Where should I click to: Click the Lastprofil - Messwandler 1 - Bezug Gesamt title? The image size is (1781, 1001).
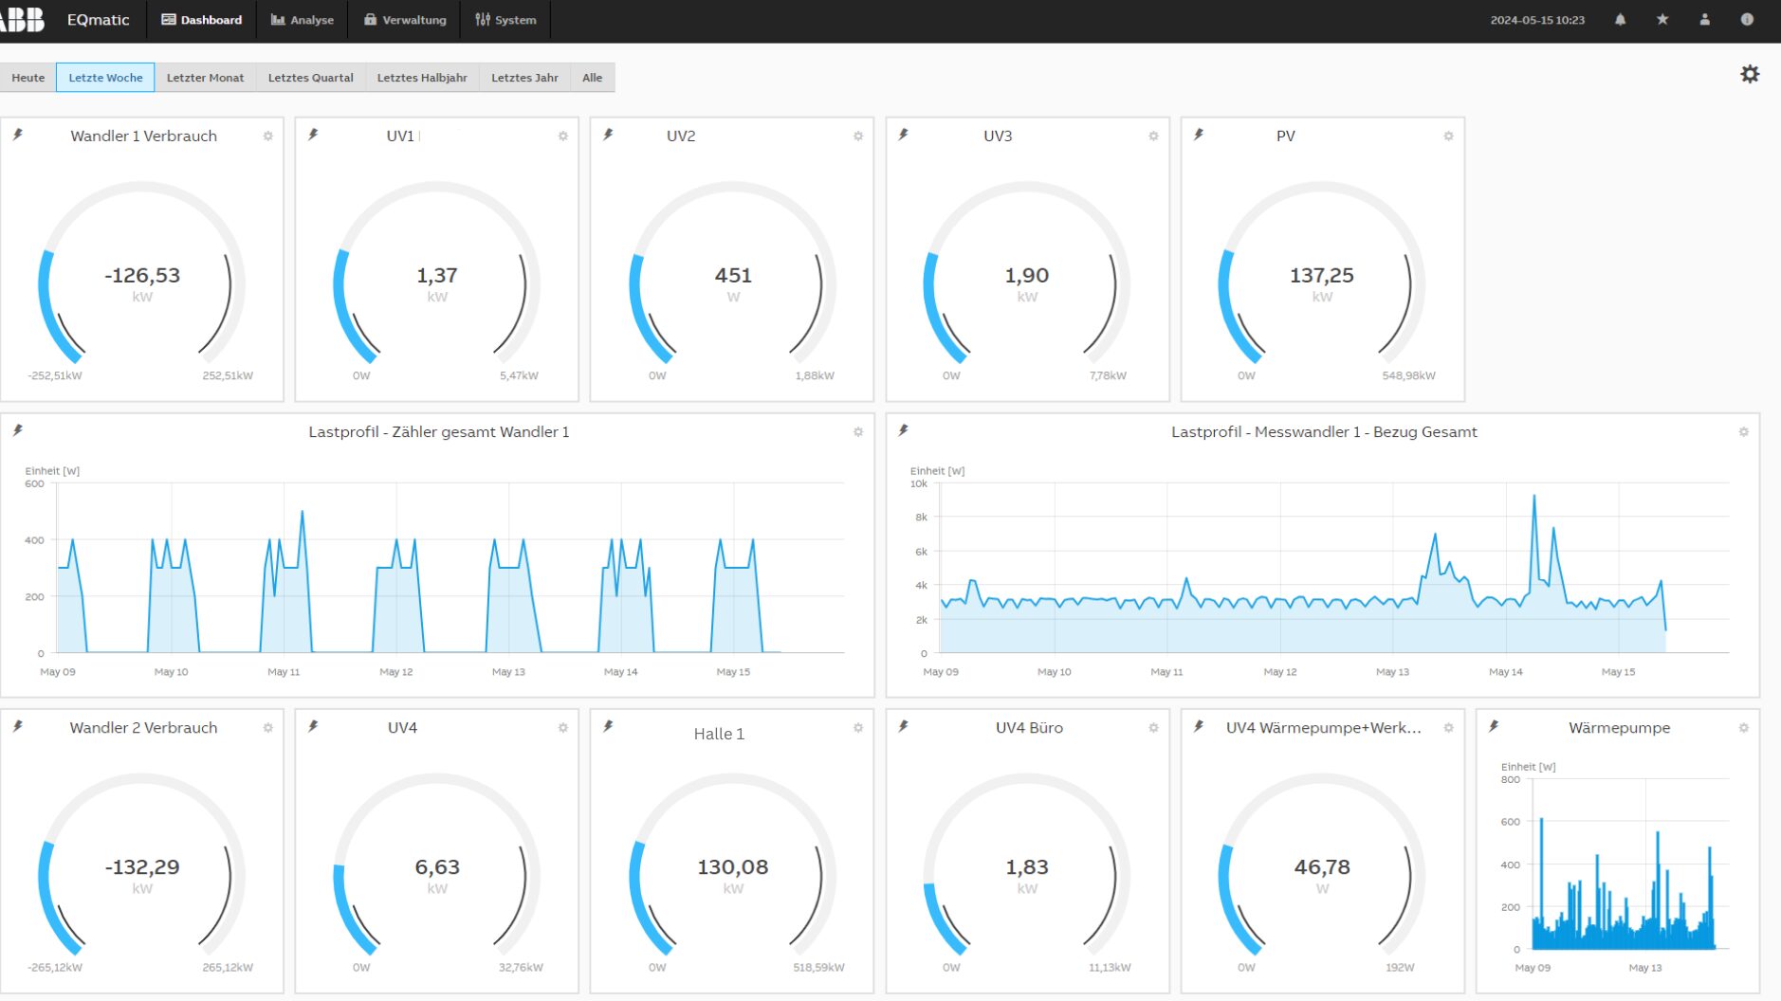coord(1324,431)
